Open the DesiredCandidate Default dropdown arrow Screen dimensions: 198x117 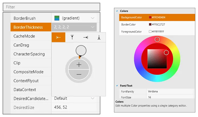[x=93, y=98]
